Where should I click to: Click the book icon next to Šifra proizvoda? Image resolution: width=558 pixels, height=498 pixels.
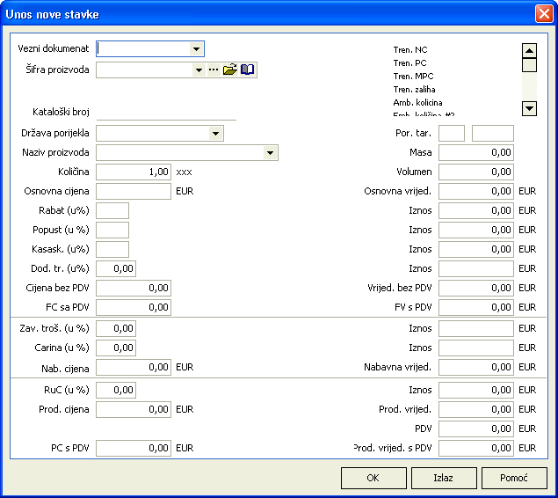[248, 70]
